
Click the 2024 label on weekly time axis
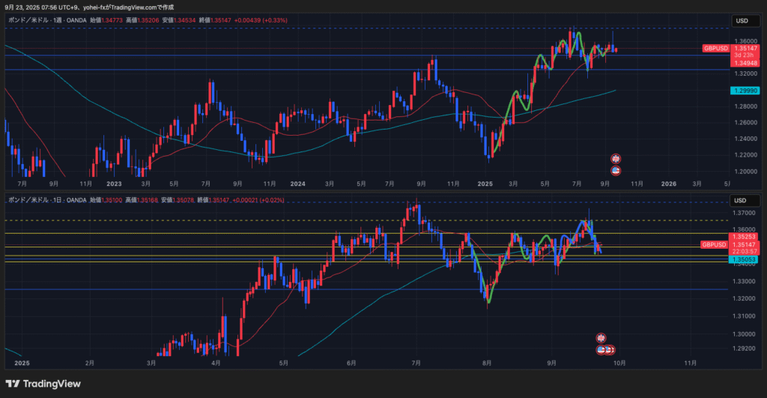pyautogui.click(x=297, y=184)
